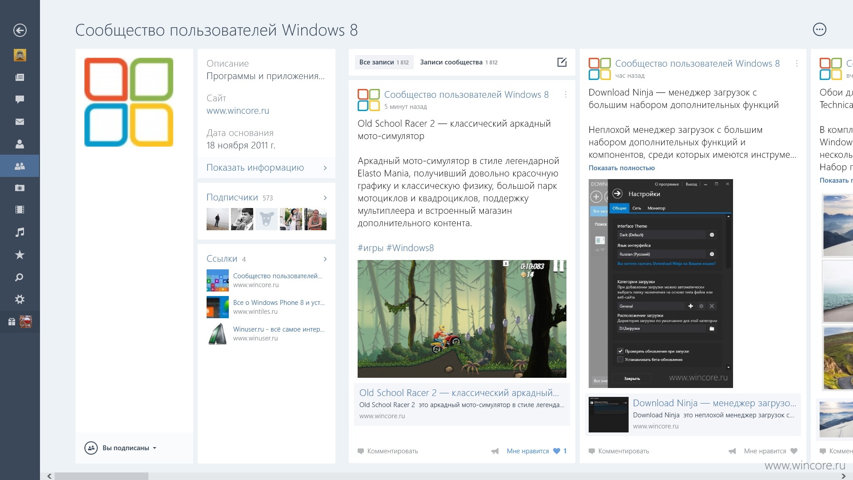The width and height of the screenshot is (853, 480).
Task: Expand the 'Подписчики 573' list
Action: [x=267, y=197]
